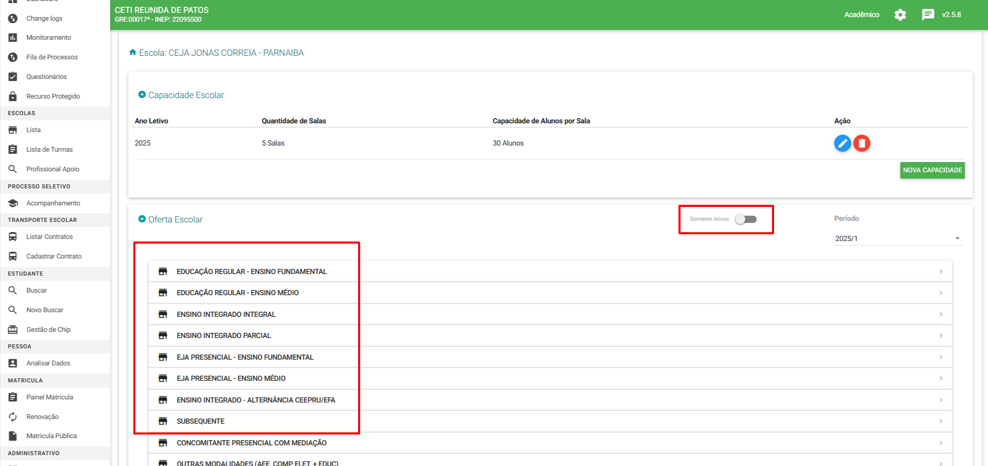
Task: Click the plus icon beside Capacidade Escolar
Action: pos(142,95)
